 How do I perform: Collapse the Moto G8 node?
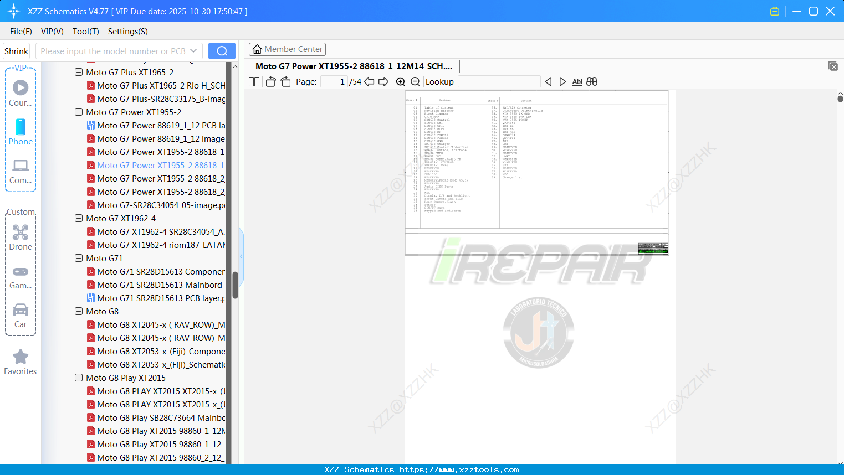79,312
